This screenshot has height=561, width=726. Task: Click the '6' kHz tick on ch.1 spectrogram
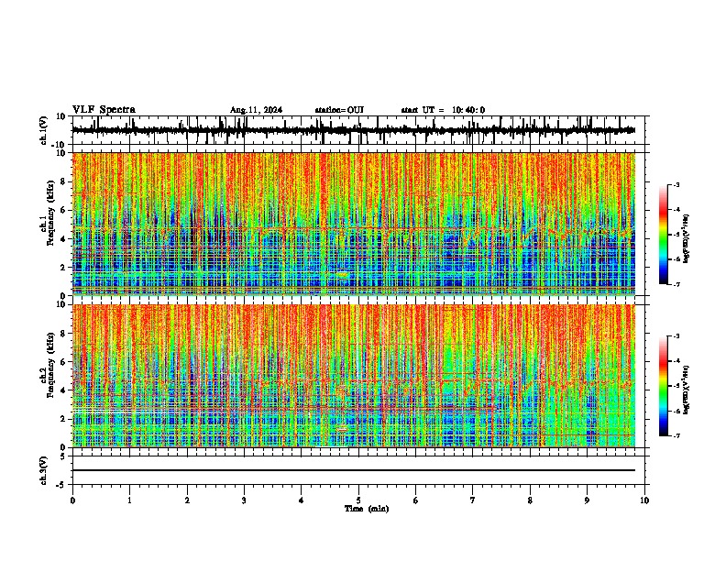coord(64,210)
